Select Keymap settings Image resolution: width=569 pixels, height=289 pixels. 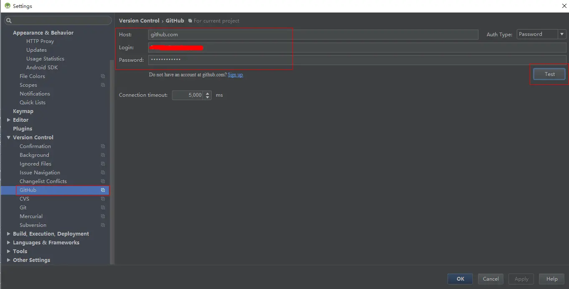click(x=23, y=111)
